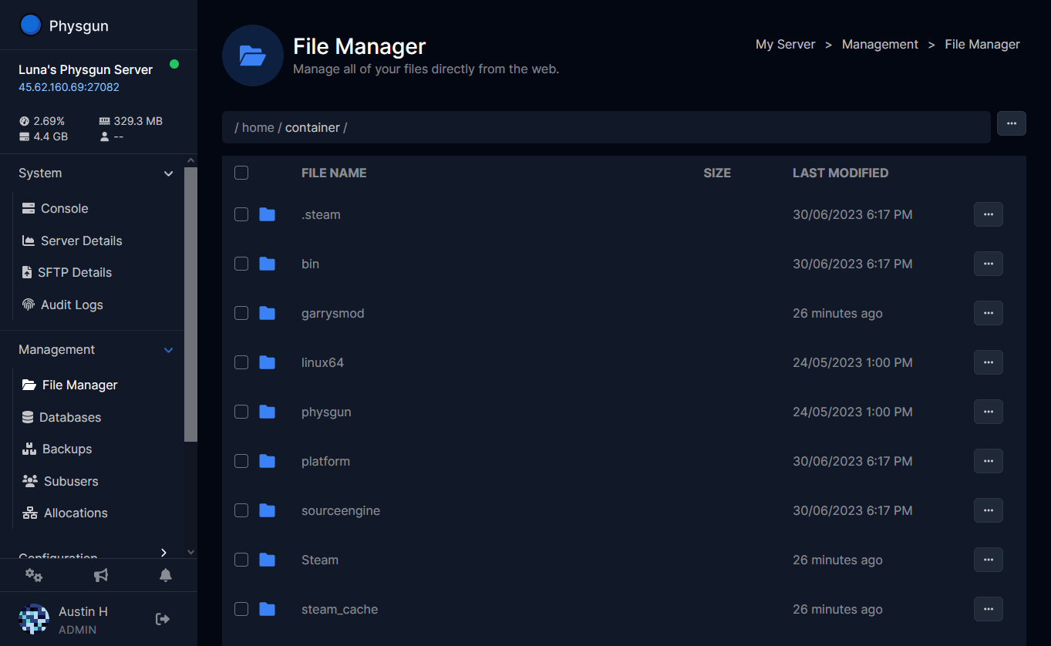Tick the checkbox for the .steam folder
The image size is (1051, 646).
(x=241, y=214)
